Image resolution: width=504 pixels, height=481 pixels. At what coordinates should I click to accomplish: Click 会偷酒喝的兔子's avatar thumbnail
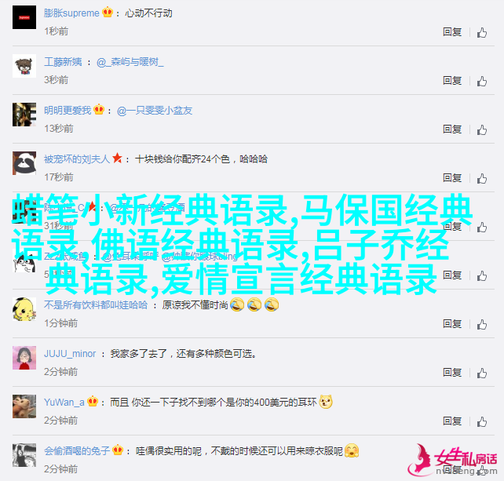(24, 455)
